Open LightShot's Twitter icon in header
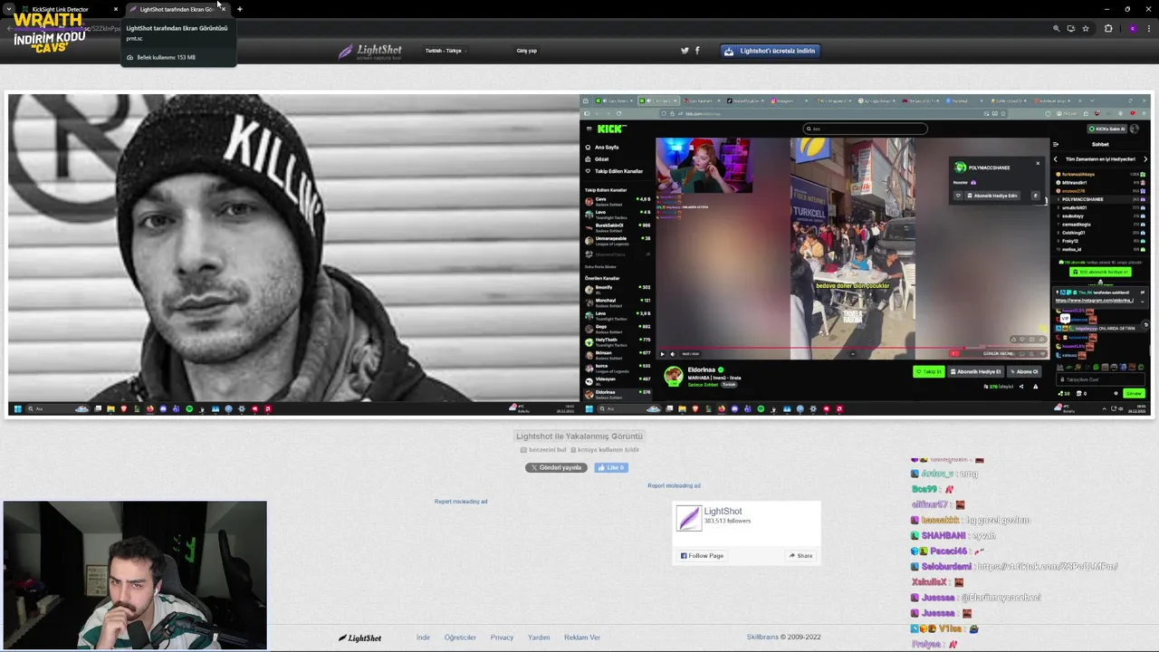This screenshot has width=1159, height=652. point(685,51)
